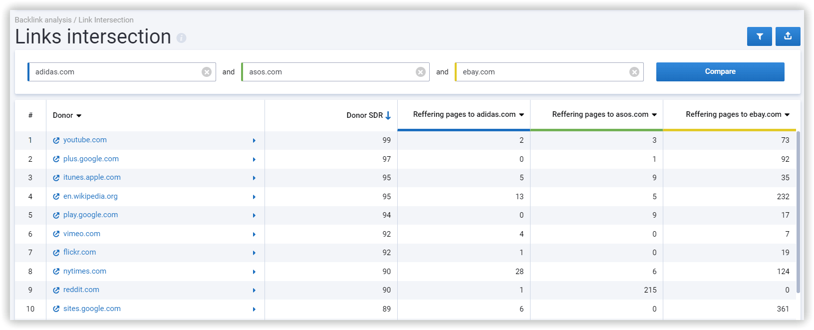
Task: Click the table vertical scrollbar
Action: 798,212
